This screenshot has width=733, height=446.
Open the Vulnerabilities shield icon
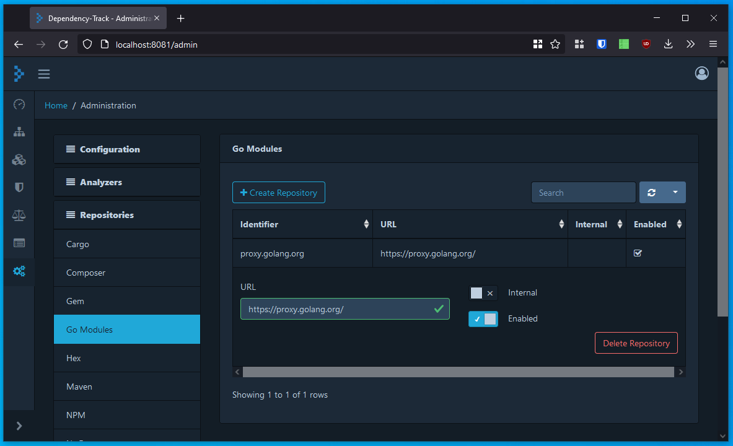19,188
